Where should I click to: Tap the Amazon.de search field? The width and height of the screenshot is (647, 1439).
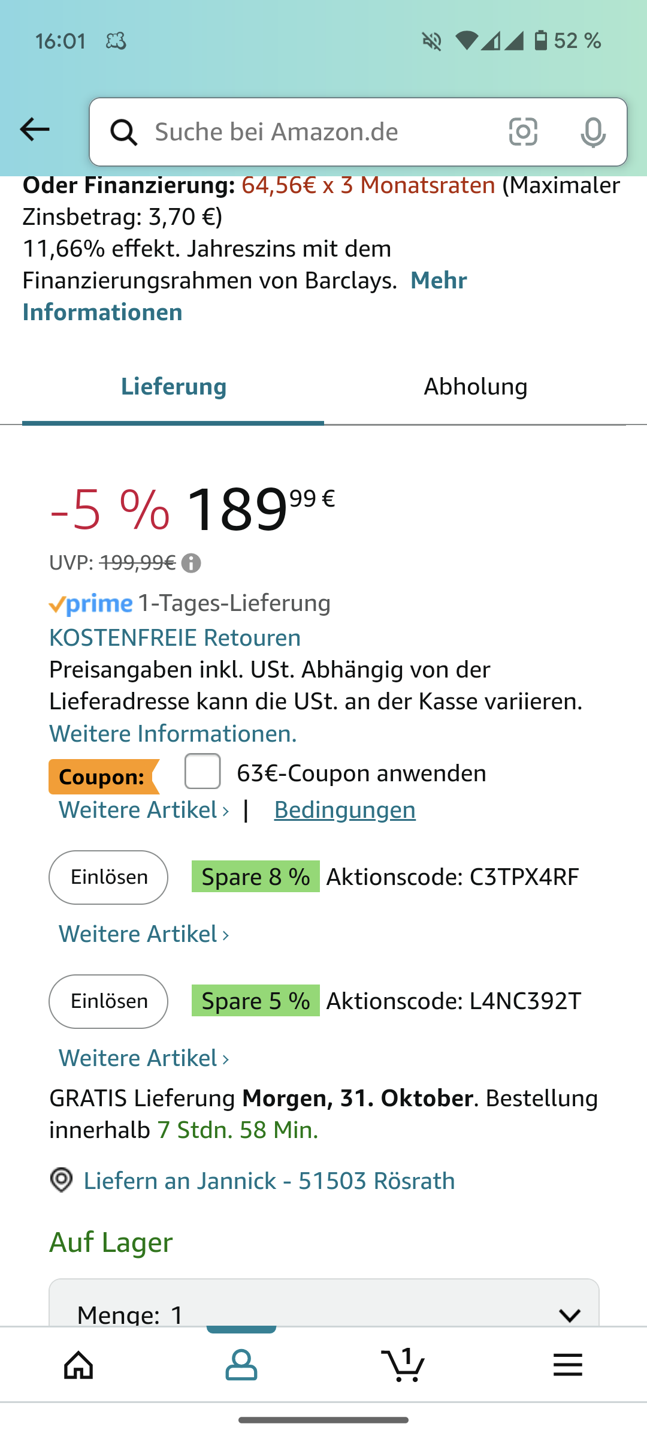[x=312, y=132]
